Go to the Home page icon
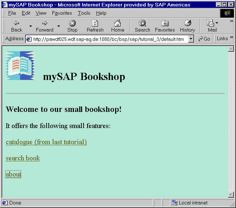Image resolution: width=236 pixels, height=208 pixels. pyautogui.click(x=118, y=24)
